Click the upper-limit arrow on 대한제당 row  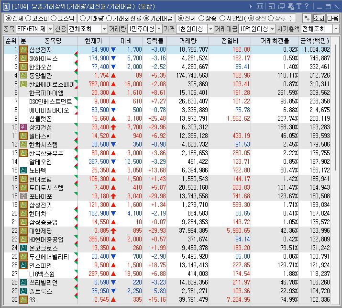[x=113, y=231]
